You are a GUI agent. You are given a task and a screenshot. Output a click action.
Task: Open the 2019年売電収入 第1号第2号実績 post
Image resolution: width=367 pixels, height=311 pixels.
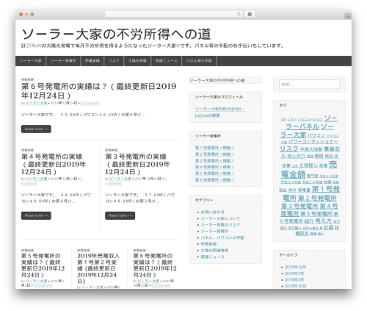tap(98, 268)
